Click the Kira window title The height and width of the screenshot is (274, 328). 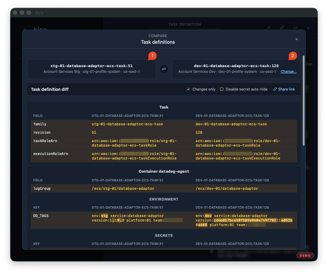pyautogui.click(x=39, y=13)
